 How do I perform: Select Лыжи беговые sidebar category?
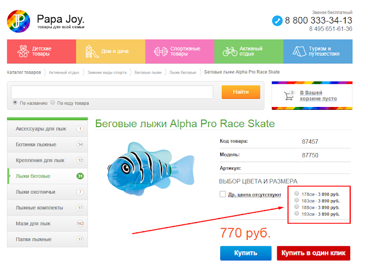click(x=47, y=176)
